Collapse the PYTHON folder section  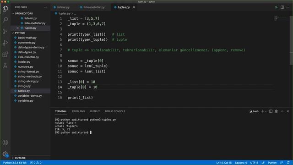click(x=20, y=33)
